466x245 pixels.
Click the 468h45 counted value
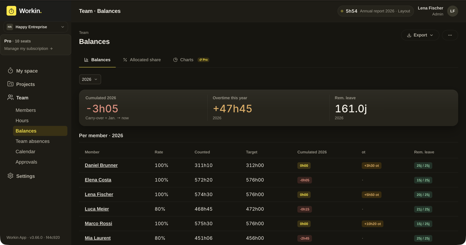click(204, 209)
